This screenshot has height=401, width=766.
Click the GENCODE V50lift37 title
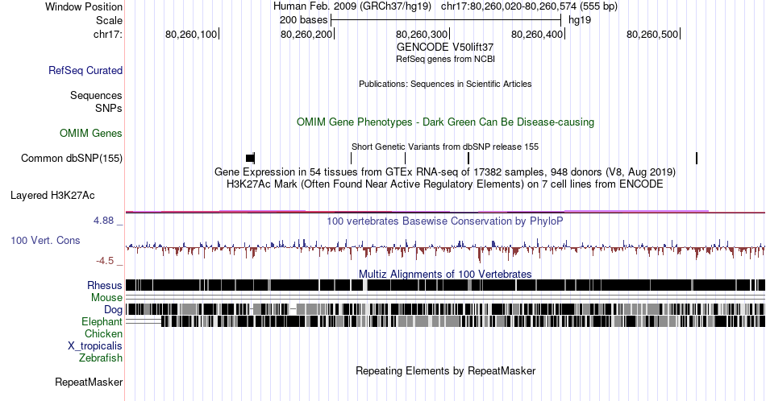445,47
